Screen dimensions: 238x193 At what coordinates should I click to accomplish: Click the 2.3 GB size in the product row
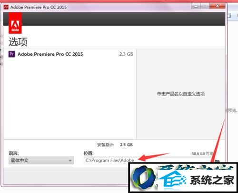click(126, 54)
